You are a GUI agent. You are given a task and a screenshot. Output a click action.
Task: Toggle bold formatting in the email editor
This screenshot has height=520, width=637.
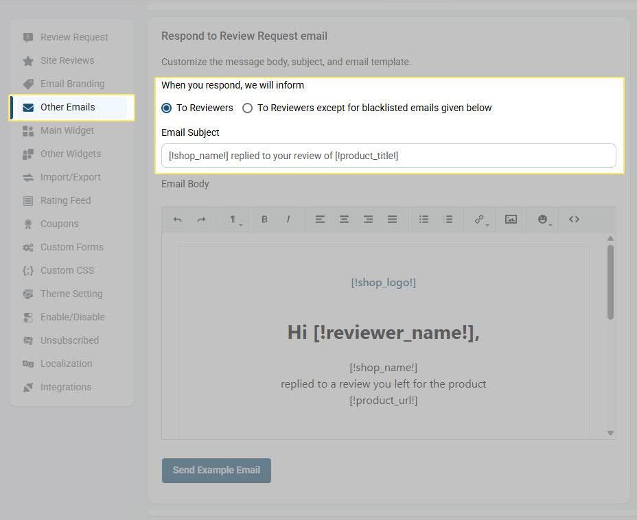(264, 219)
